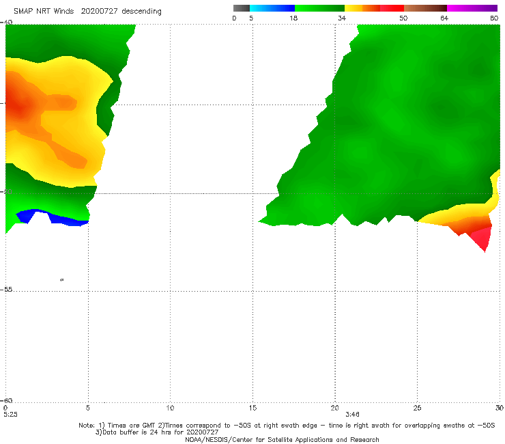Click the word 'descending' in the title
This screenshot has width=505, height=444.
pos(141,12)
